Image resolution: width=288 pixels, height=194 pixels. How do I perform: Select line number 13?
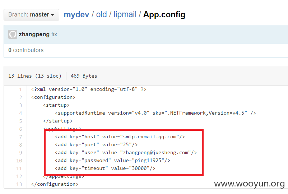[x=19, y=184]
